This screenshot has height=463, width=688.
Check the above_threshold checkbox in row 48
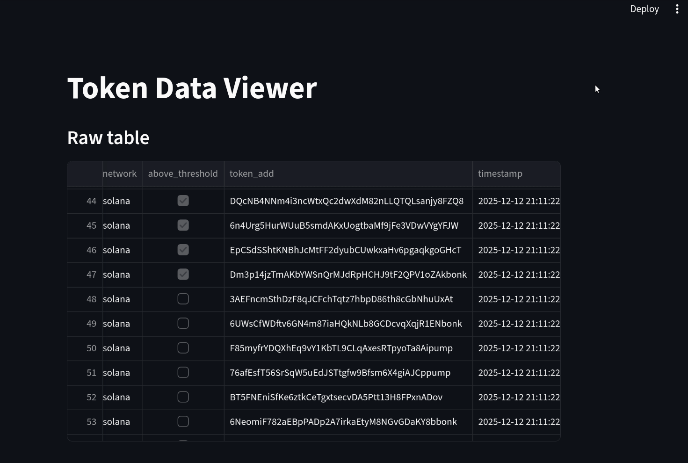(x=183, y=299)
